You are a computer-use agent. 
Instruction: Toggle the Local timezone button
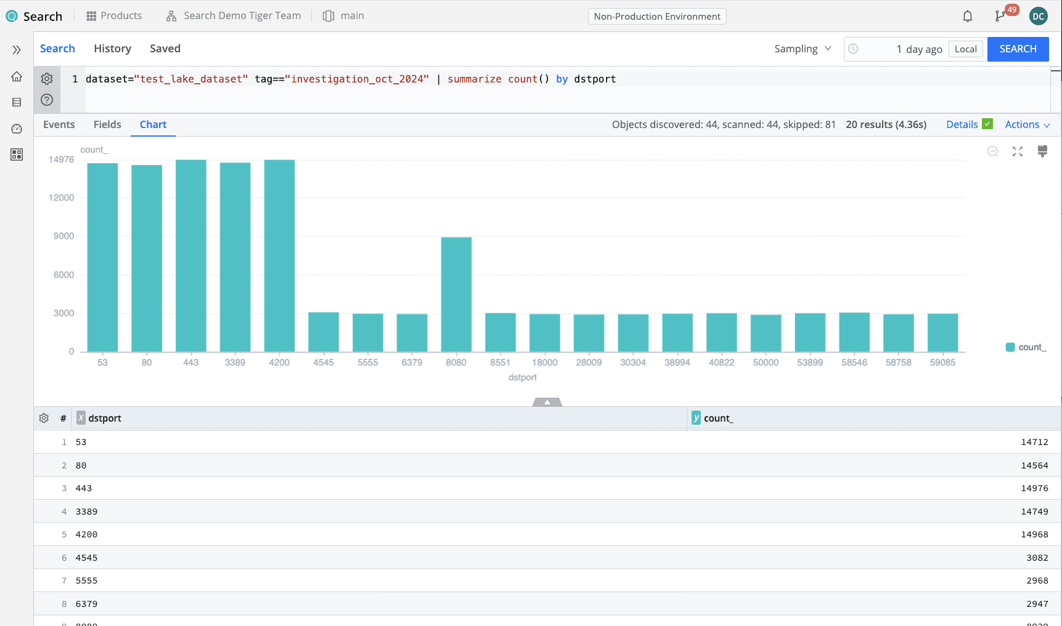click(x=965, y=49)
